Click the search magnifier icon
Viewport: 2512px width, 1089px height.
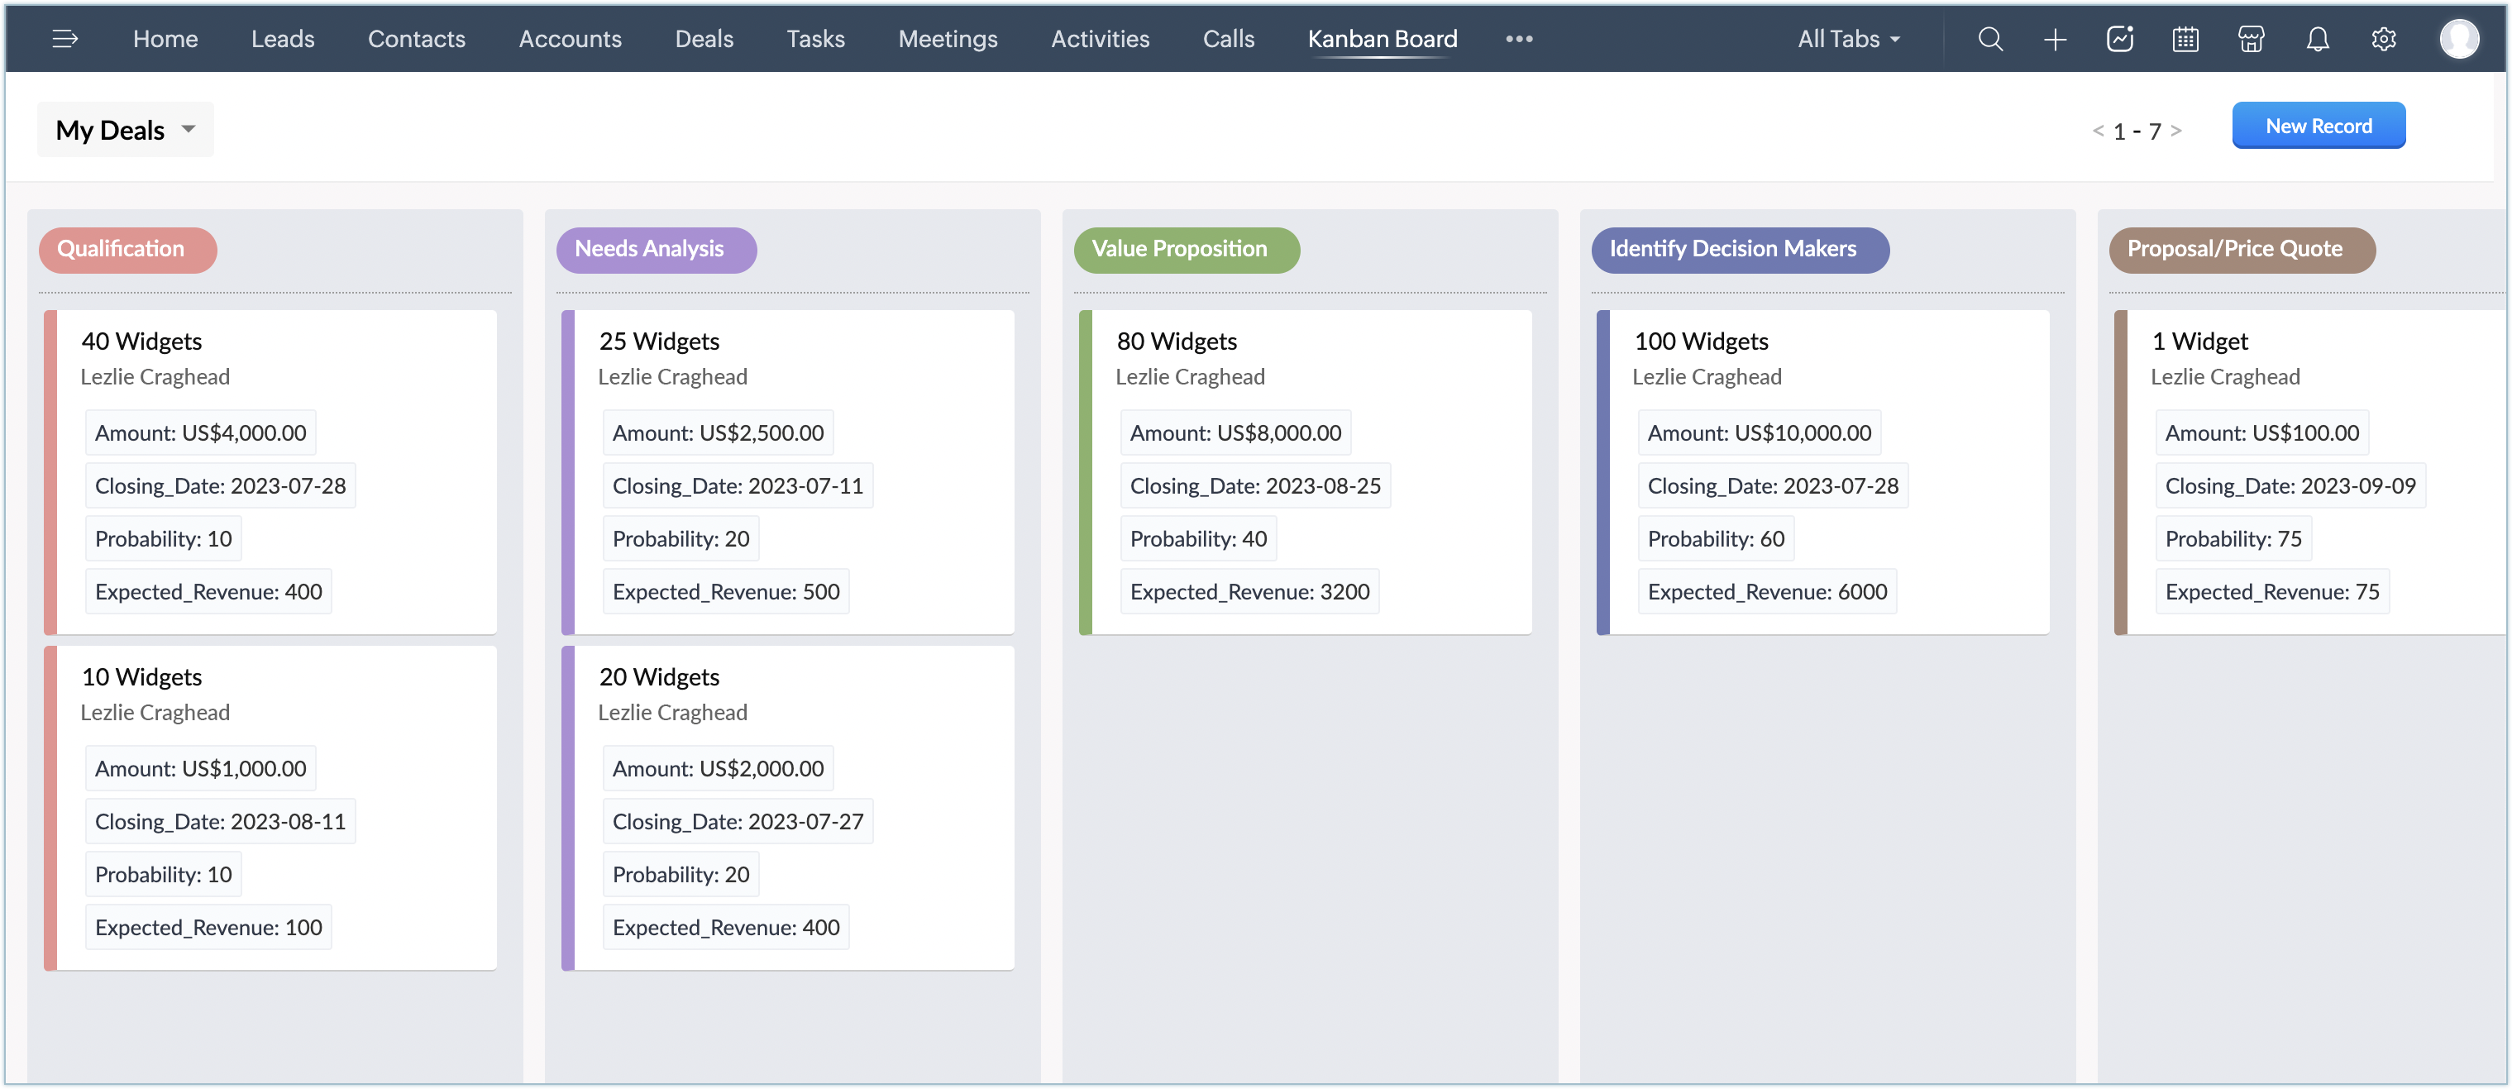pos(1989,39)
